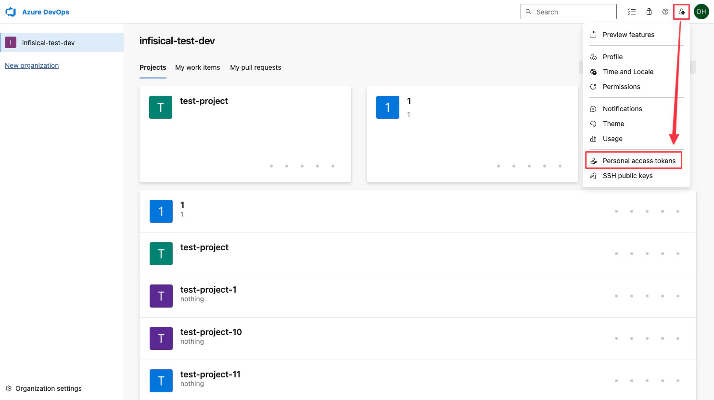The image size is (714, 400).
Task: Open the project card named 1
Action: [409, 101]
